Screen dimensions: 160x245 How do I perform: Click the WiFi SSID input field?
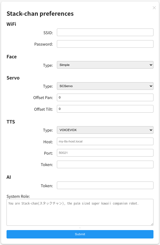[105, 32]
